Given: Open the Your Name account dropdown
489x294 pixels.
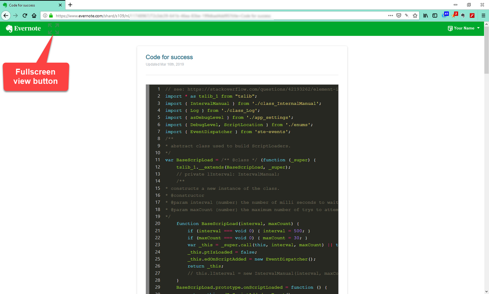Looking at the screenshot, I should coord(463,28).
